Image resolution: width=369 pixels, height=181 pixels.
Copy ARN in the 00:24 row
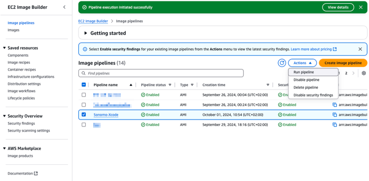(x=335, y=105)
